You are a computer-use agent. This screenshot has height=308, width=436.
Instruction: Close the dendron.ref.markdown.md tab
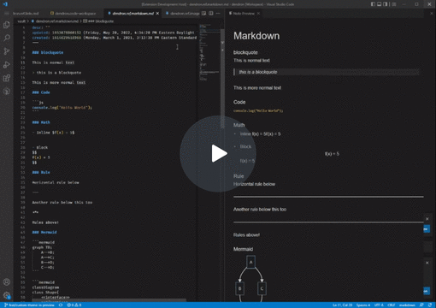pyautogui.click(x=157, y=14)
